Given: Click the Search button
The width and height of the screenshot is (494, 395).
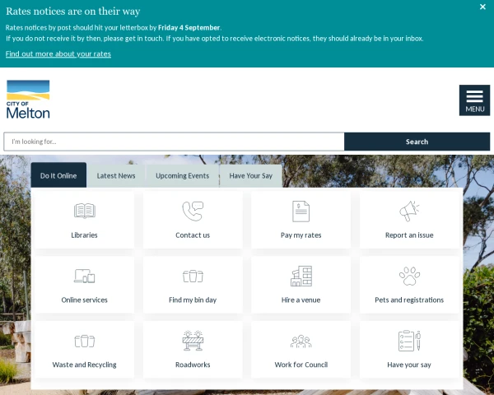Looking at the screenshot, I should 417,142.
